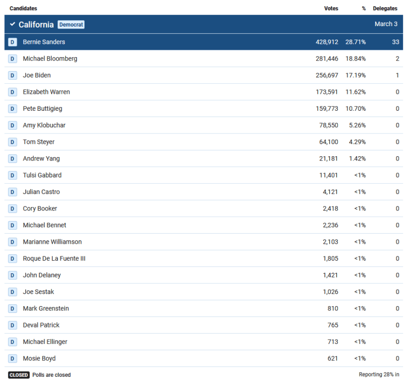Screen dimensions: 408x384
Task: Click the CLOSED status badge
Action: point(18,375)
